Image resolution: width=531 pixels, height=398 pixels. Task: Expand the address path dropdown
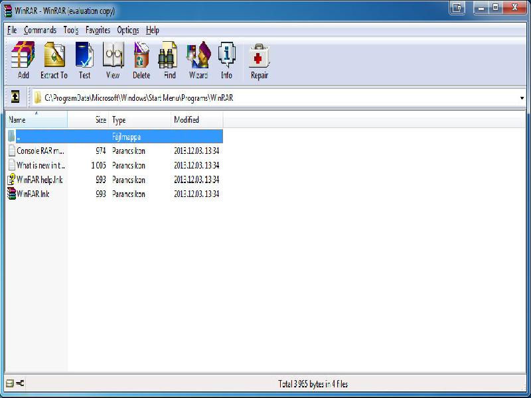point(522,98)
